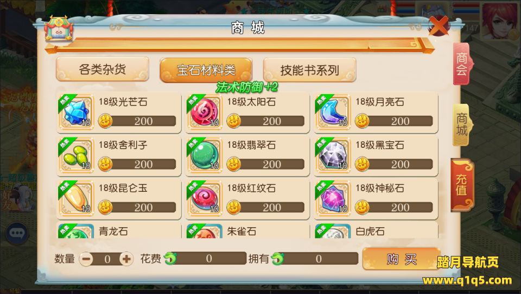Image resolution: width=521 pixels, height=294 pixels.
Task: Close the 商城 window with red X
Action: 439,26
